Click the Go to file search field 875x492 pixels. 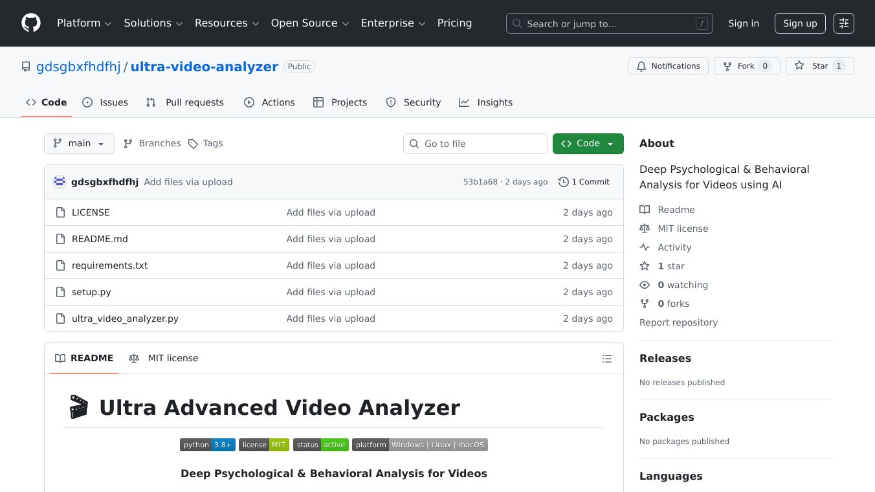coord(475,144)
